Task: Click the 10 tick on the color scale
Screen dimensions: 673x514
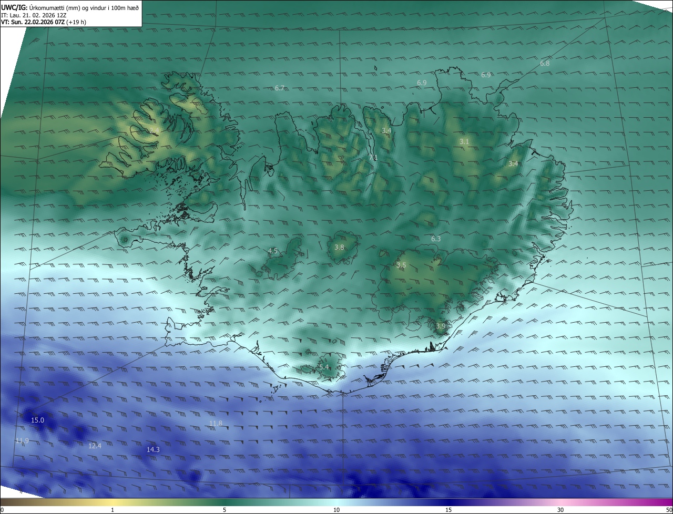Action: [x=336, y=510]
